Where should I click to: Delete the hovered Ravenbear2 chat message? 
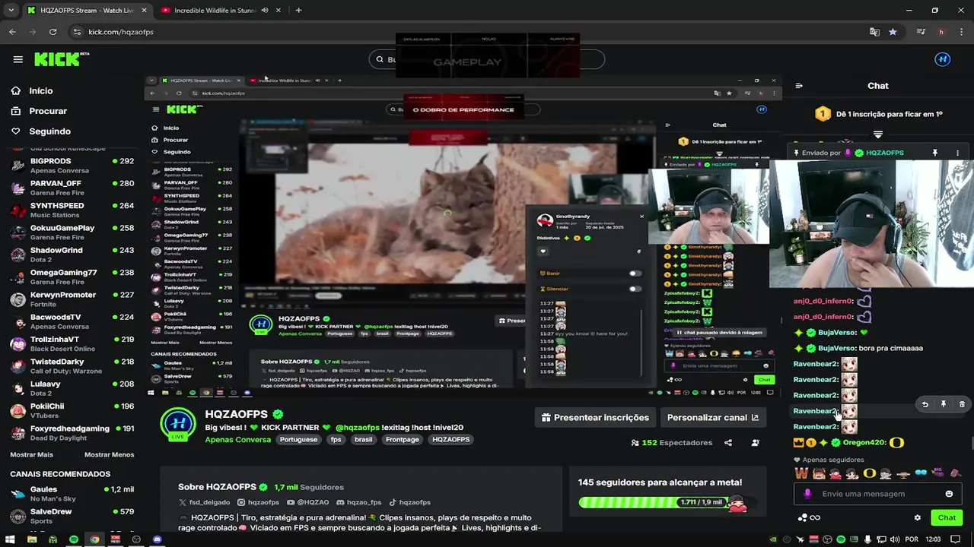962,404
